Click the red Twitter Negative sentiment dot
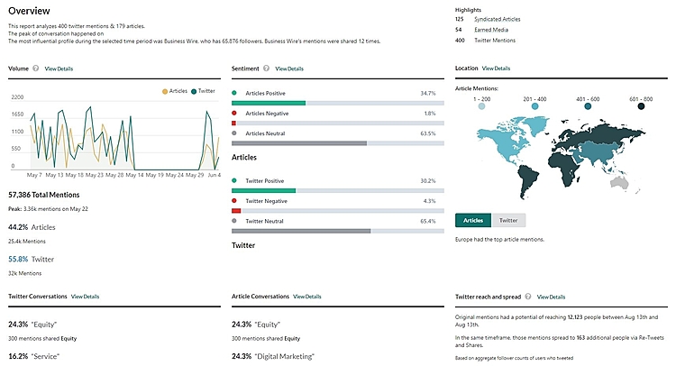The width and height of the screenshot is (676, 366). pos(234,200)
